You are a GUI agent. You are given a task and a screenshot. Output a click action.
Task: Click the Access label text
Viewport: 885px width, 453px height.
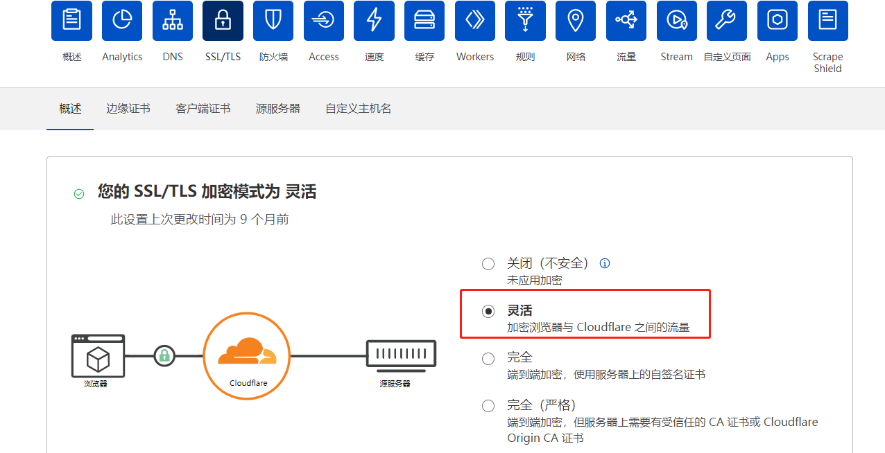(x=324, y=57)
